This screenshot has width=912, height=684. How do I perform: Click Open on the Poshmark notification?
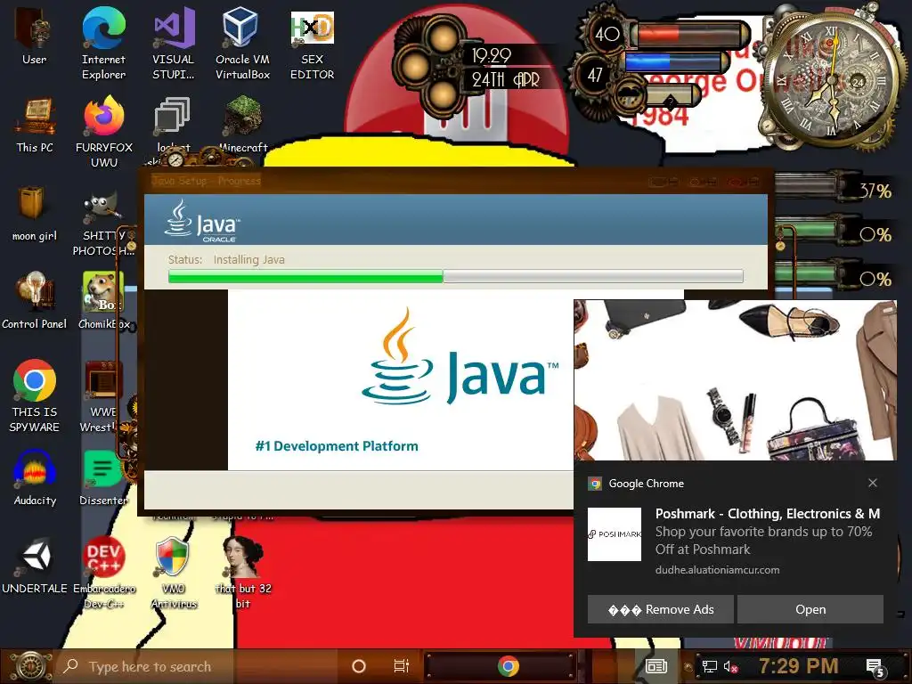(x=810, y=609)
